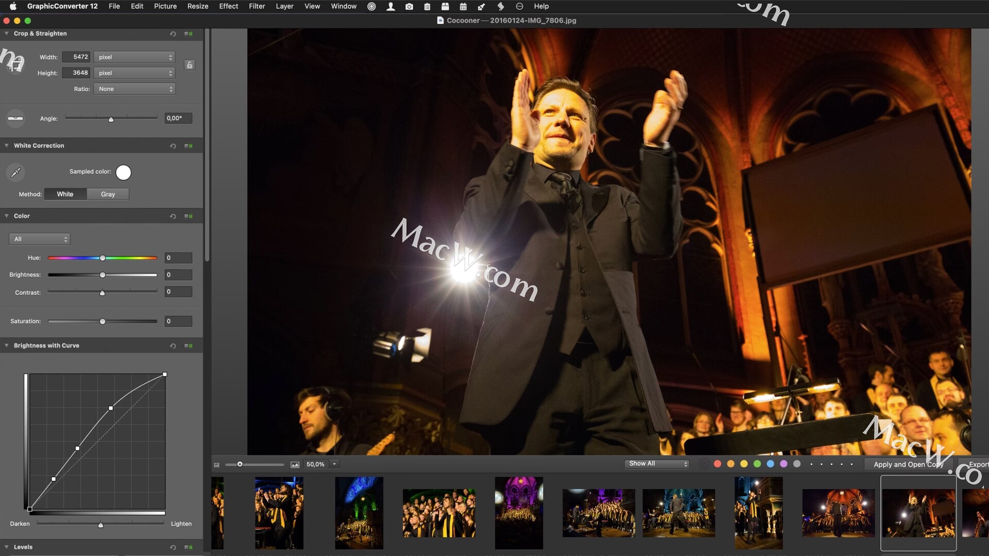This screenshot has height=556, width=989.
Task: Open the Show All filter dropdown
Action: coord(657,464)
